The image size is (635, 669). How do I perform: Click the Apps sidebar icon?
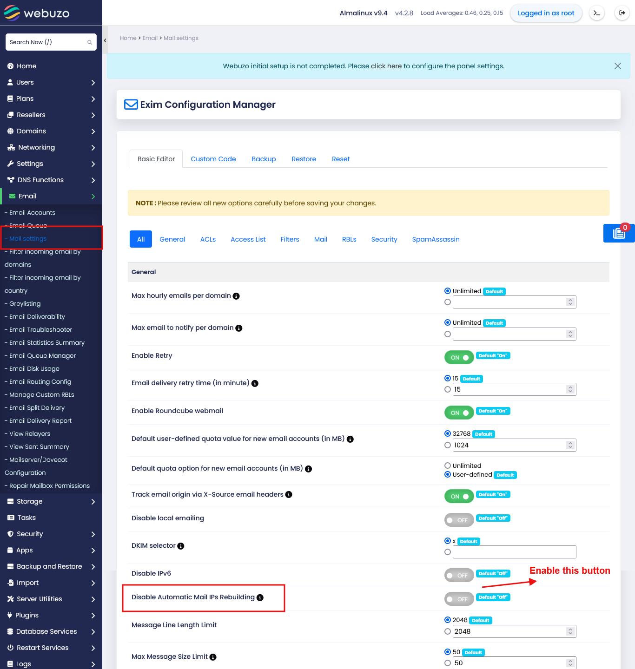click(x=10, y=550)
